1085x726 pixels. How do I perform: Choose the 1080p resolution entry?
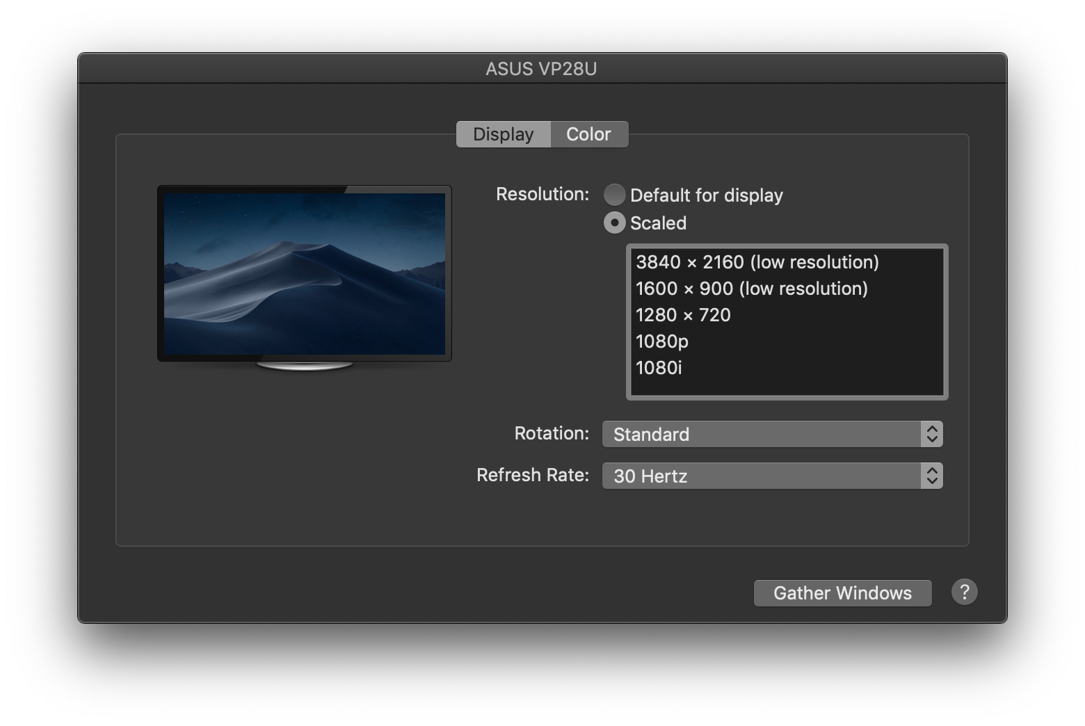(x=787, y=341)
